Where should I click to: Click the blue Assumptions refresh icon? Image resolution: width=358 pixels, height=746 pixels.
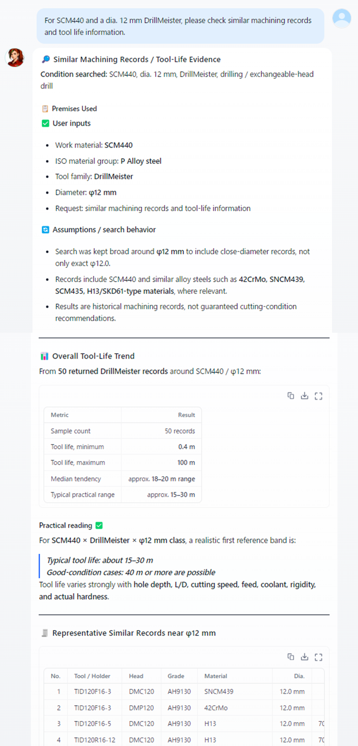pos(45,230)
